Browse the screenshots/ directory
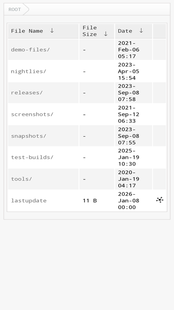The image size is (174, 310). click(32, 114)
